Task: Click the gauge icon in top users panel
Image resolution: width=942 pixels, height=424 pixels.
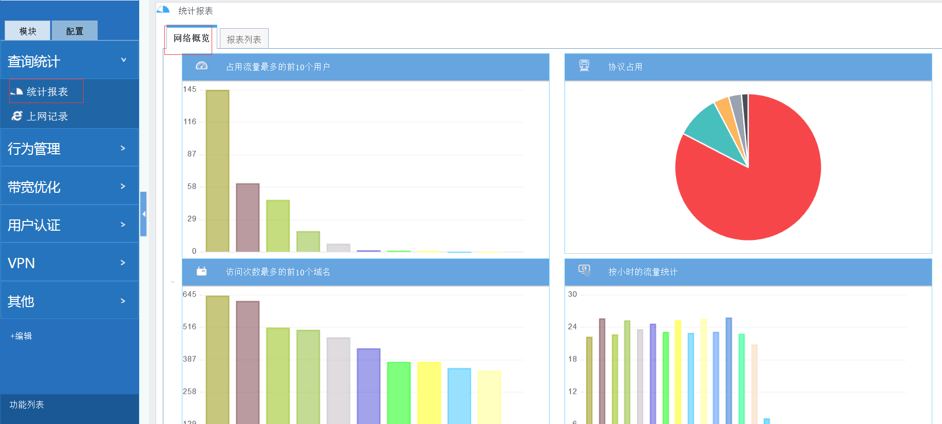Action: [x=201, y=66]
